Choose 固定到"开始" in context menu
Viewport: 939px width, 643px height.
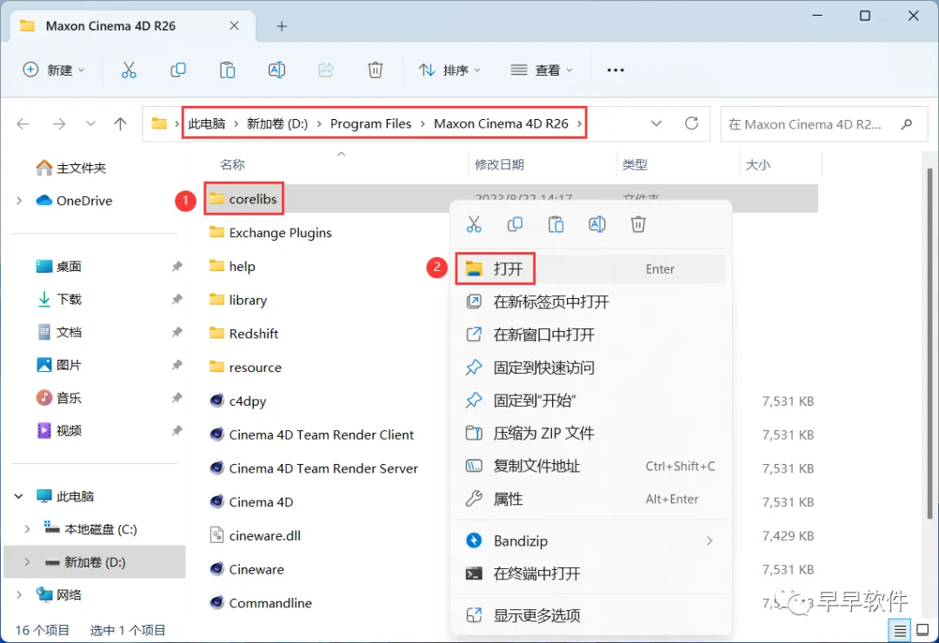pyautogui.click(x=590, y=401)
